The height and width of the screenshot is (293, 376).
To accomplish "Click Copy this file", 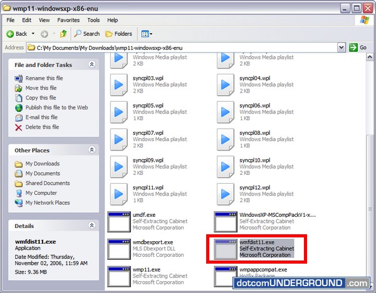I will [41, 97].
